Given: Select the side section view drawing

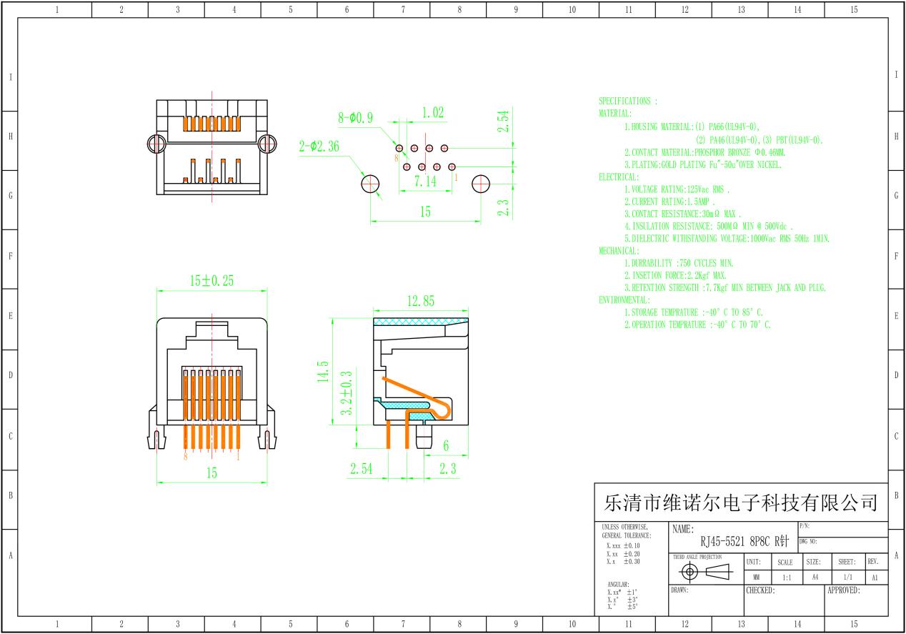Looking at the screenshot, I should coord(419,382).
